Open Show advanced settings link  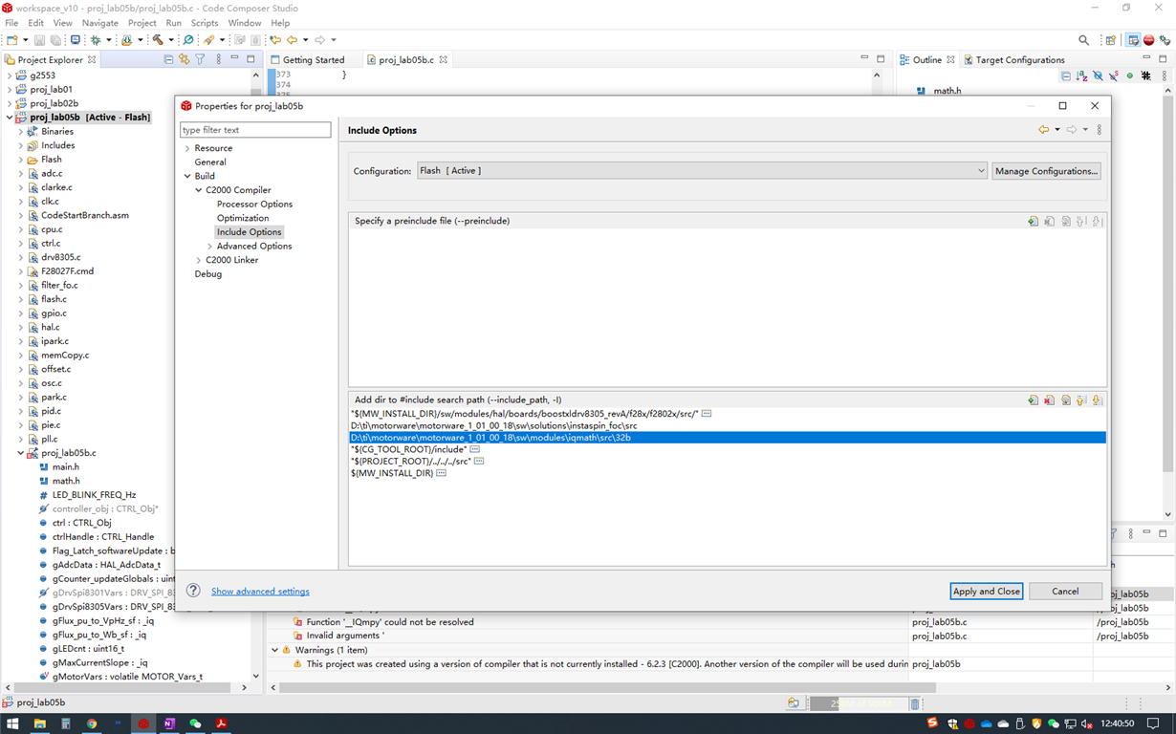[x=260, y=592]
